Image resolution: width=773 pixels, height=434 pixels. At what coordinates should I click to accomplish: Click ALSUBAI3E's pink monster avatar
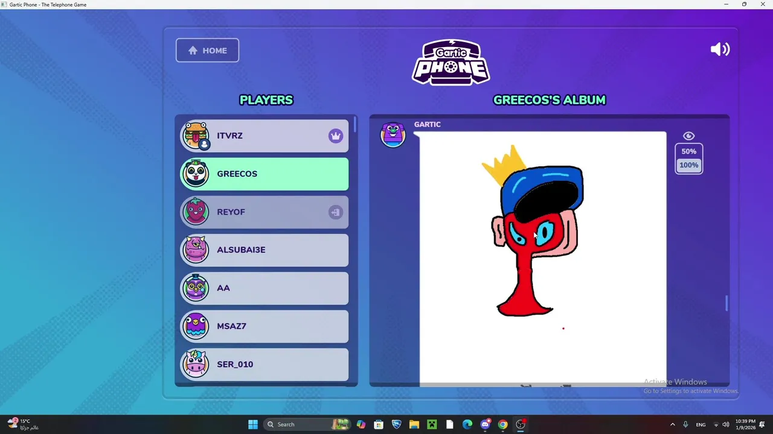pyautogui.click(x=196, y=250)
